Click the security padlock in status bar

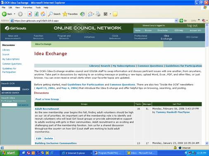pos(175,148)
